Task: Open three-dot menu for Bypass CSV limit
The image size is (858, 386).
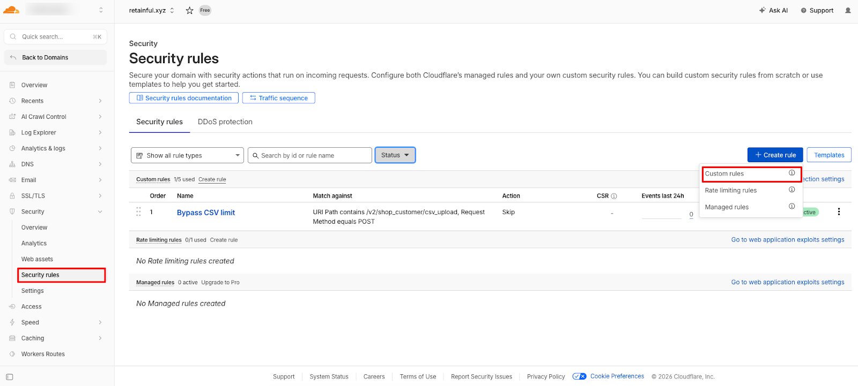Action: tap(839, 211)
